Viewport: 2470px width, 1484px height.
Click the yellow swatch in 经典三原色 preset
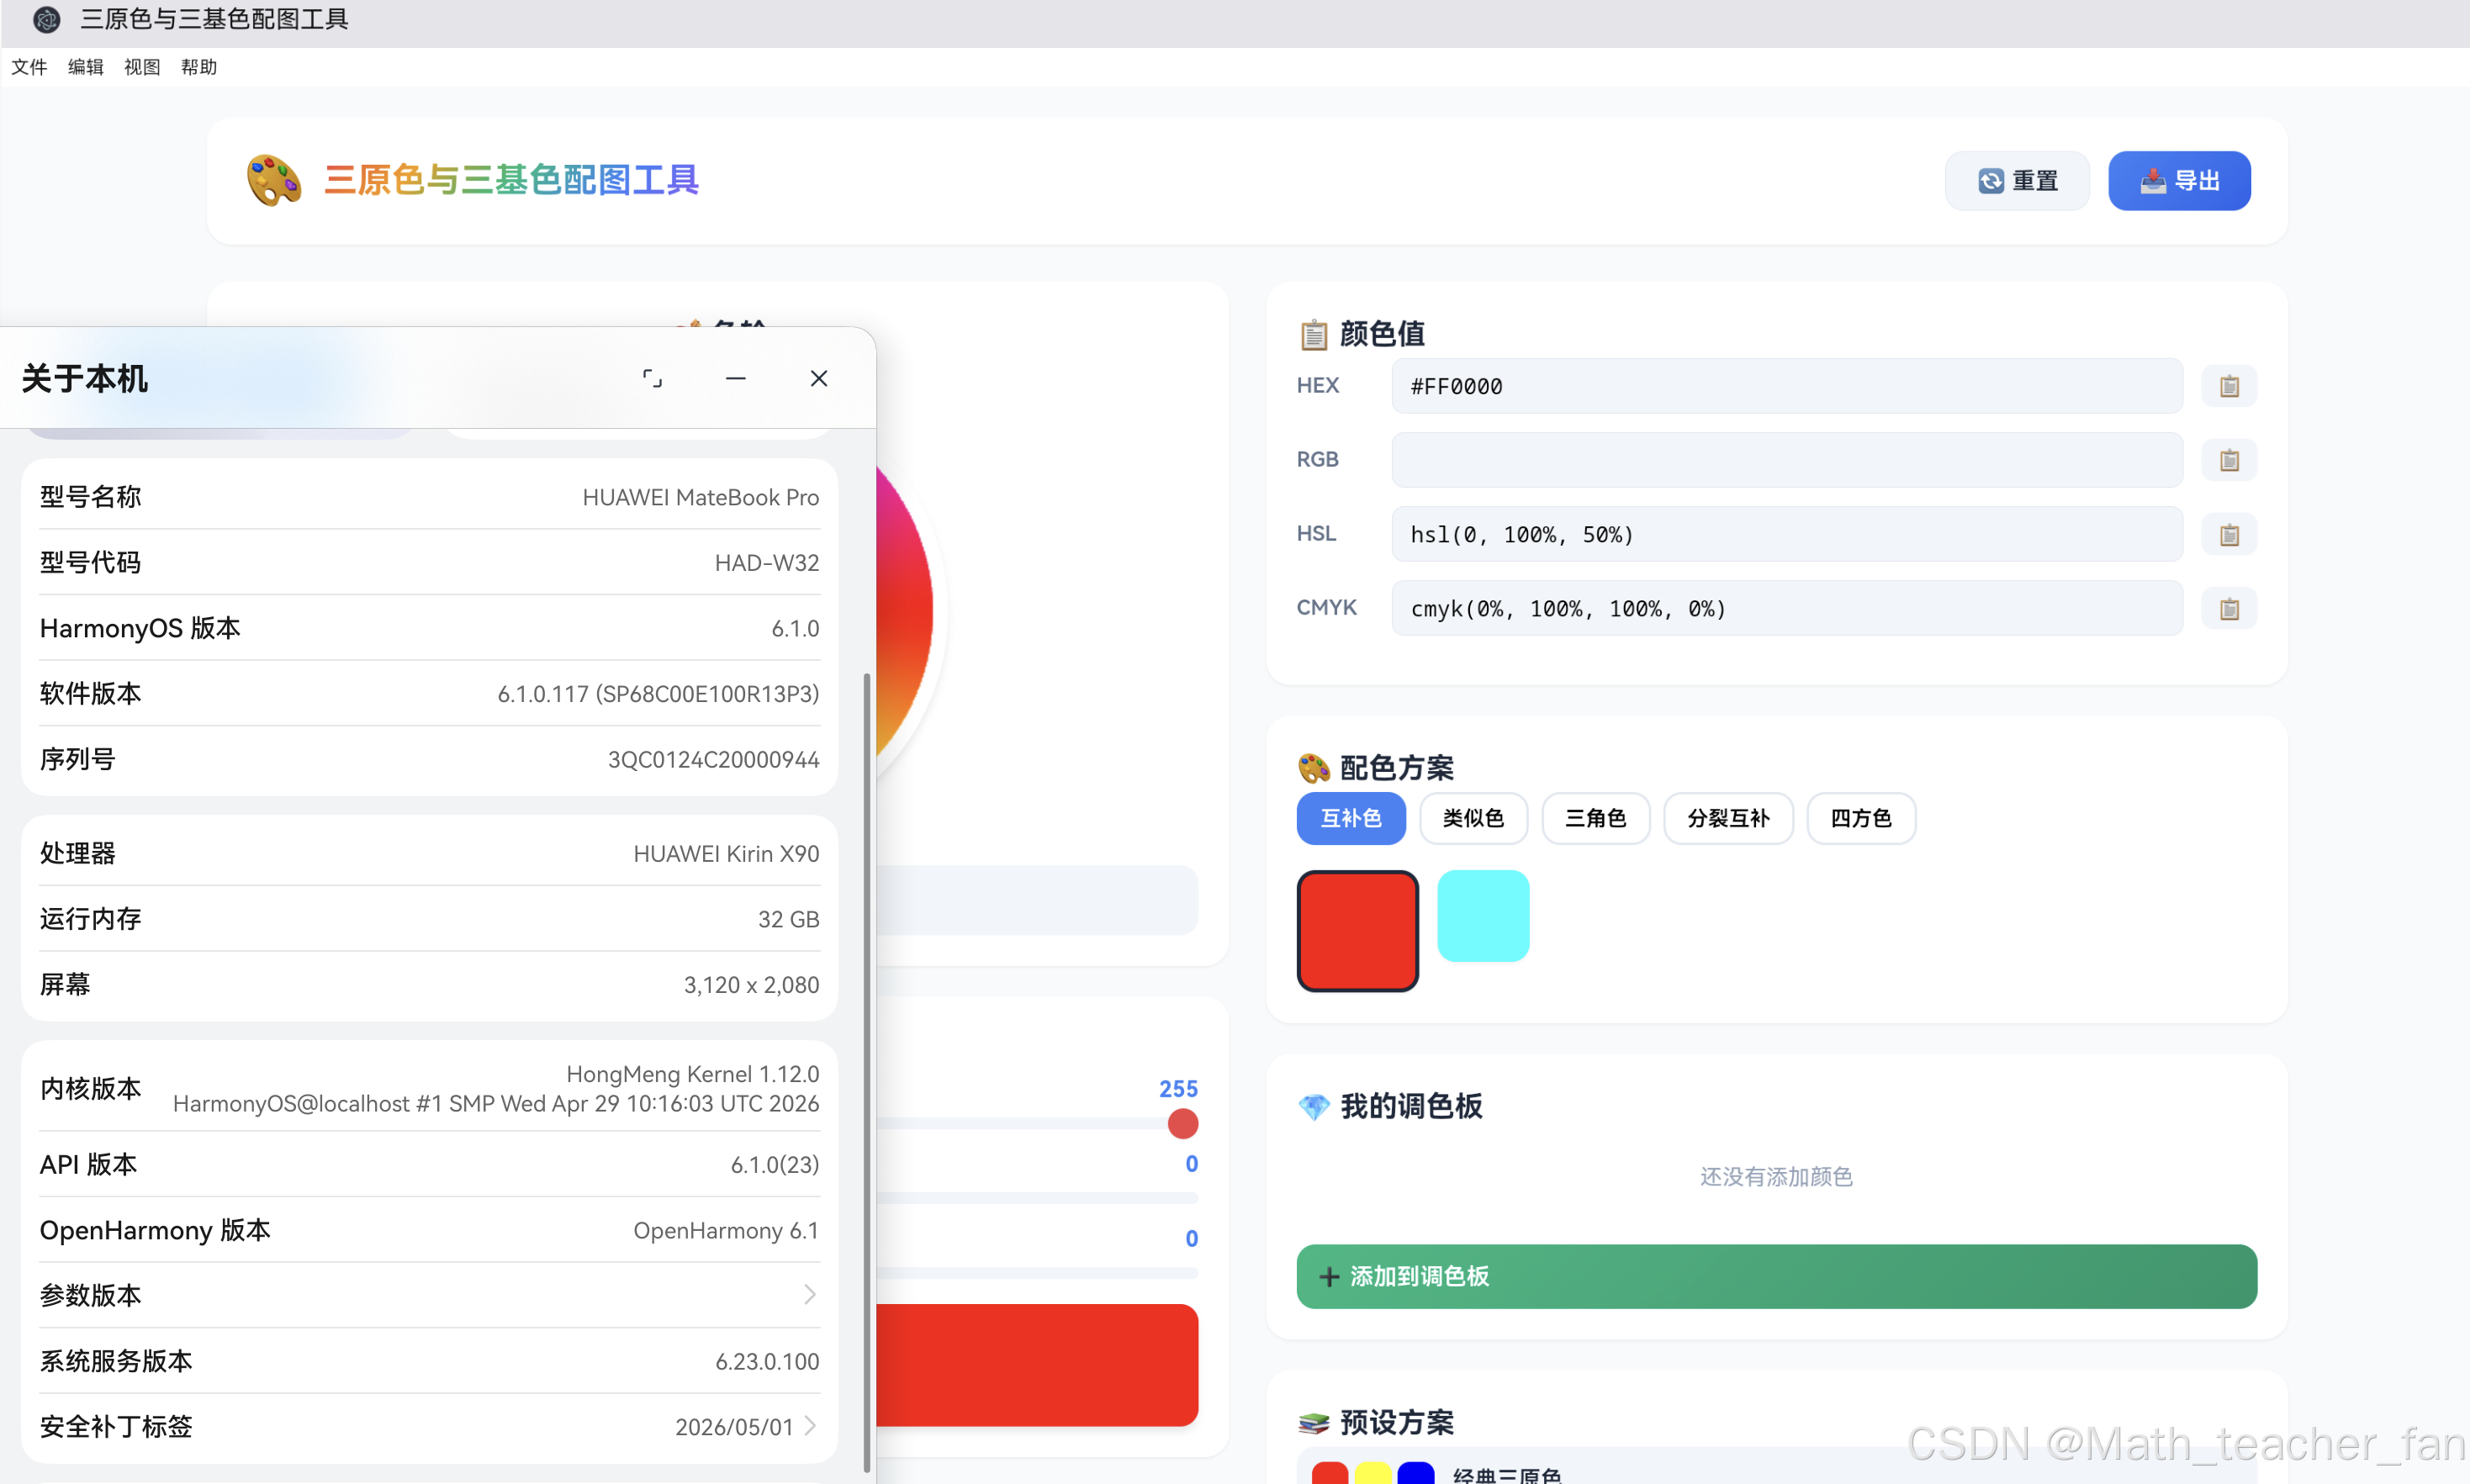(1373, 1474)
